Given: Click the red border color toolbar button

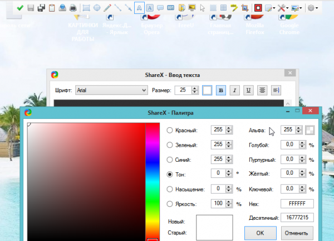Looking at the screenshot, I should (258, 8).
